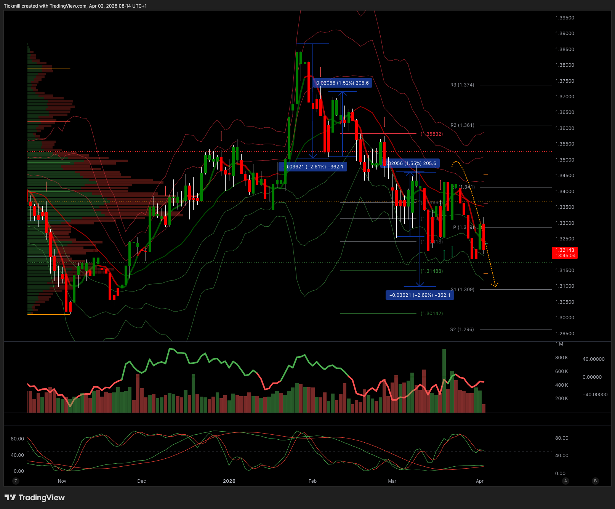615x509 pixels.
Task: Click the R2 (1.361) pivot label
Action: coord(462,125)
